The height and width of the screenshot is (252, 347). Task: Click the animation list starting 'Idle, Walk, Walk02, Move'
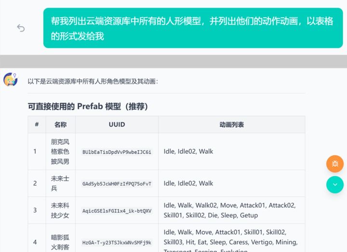coord(230,210)
